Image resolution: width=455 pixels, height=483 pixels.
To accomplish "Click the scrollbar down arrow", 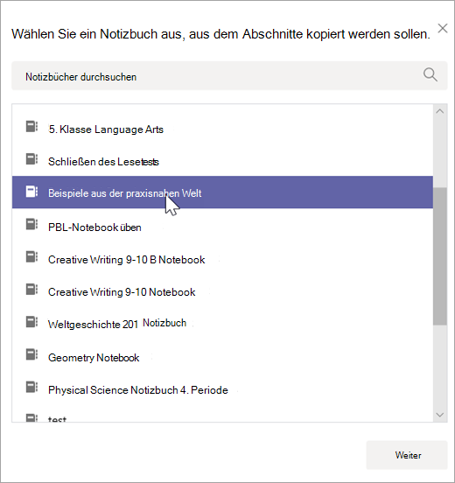I will [x=440, y=415].
